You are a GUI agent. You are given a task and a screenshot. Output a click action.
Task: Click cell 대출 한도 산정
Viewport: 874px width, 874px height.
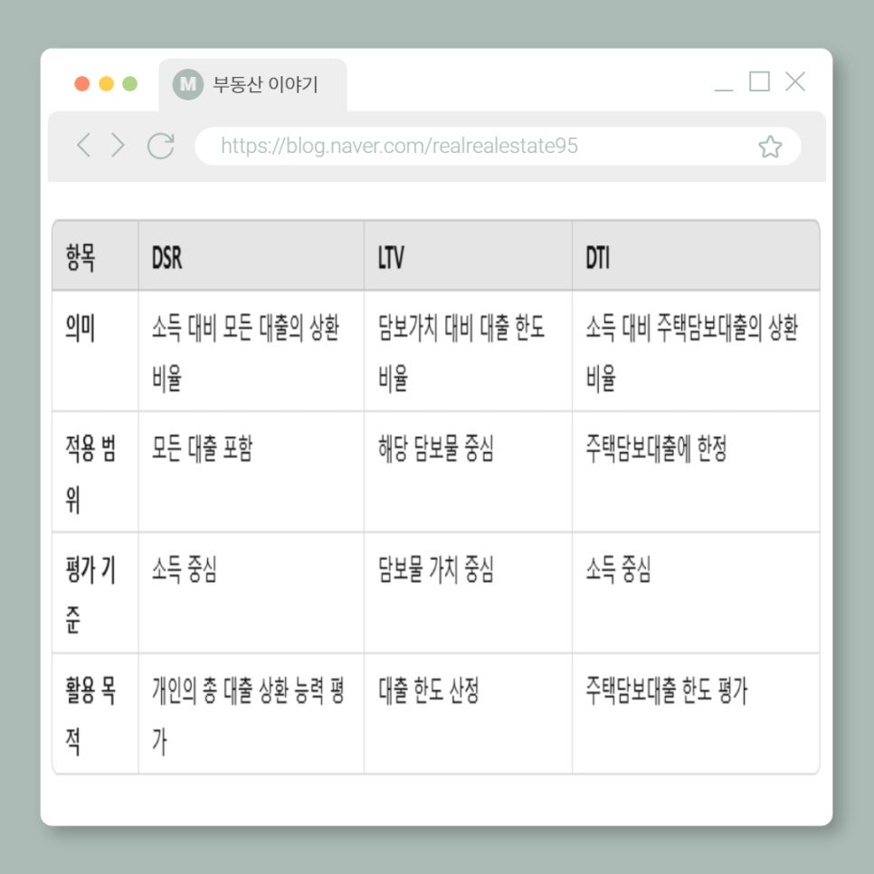469,714
